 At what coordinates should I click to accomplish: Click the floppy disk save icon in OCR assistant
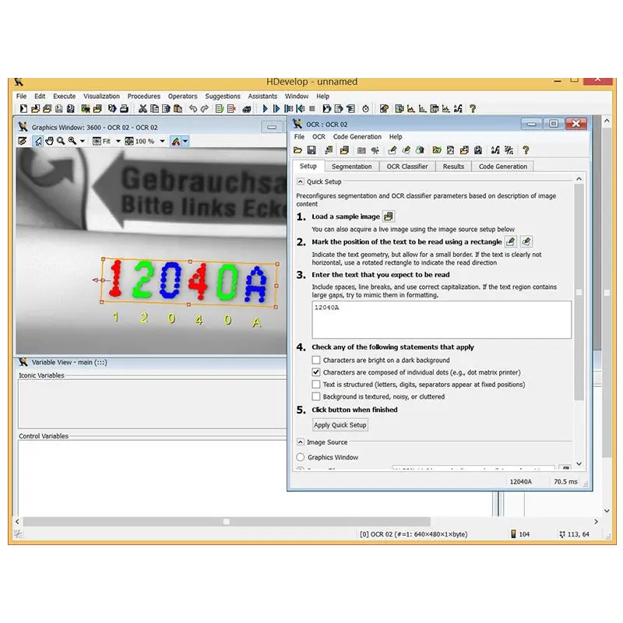click(311, 150)
